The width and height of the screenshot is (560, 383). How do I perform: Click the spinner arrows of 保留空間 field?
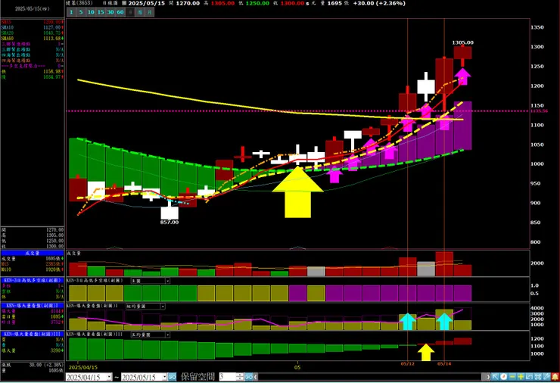pos(240,377)
